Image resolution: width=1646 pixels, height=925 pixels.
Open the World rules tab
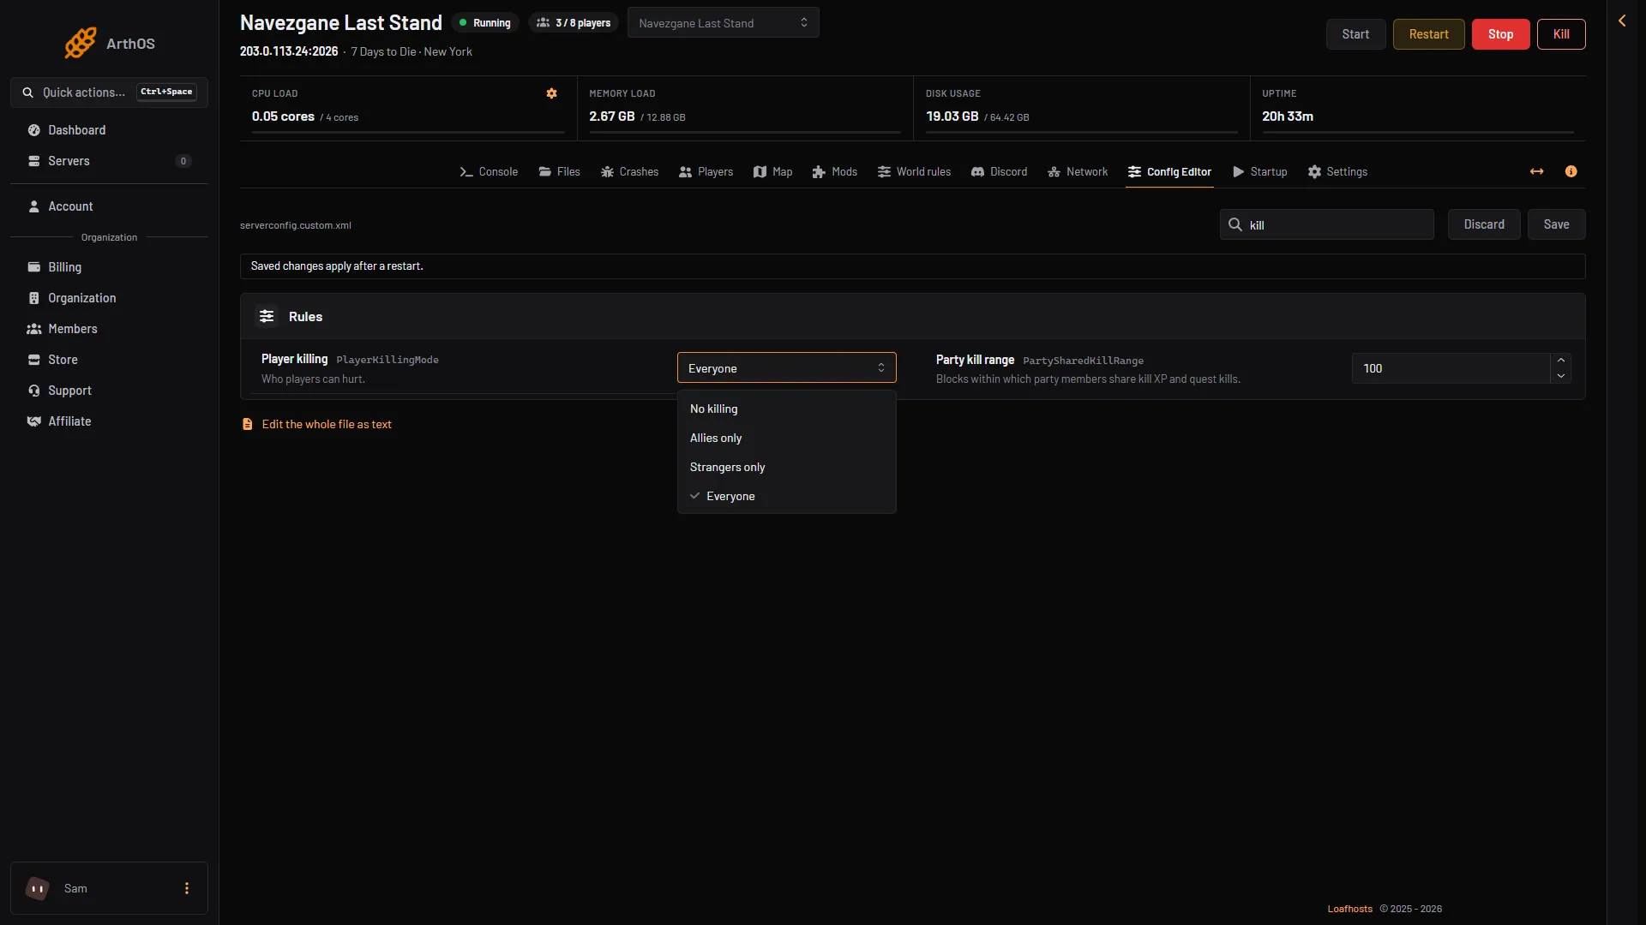pos(914,172)
